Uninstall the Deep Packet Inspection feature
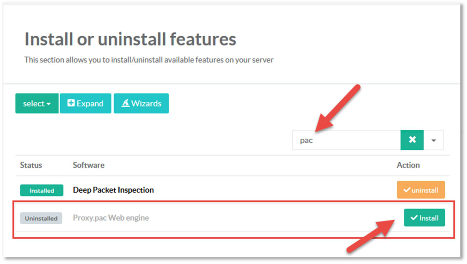 click(421, 190)
